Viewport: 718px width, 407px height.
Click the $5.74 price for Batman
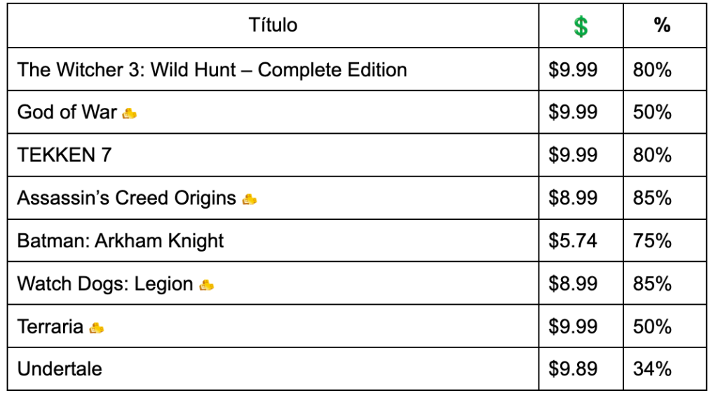point(573,241)
